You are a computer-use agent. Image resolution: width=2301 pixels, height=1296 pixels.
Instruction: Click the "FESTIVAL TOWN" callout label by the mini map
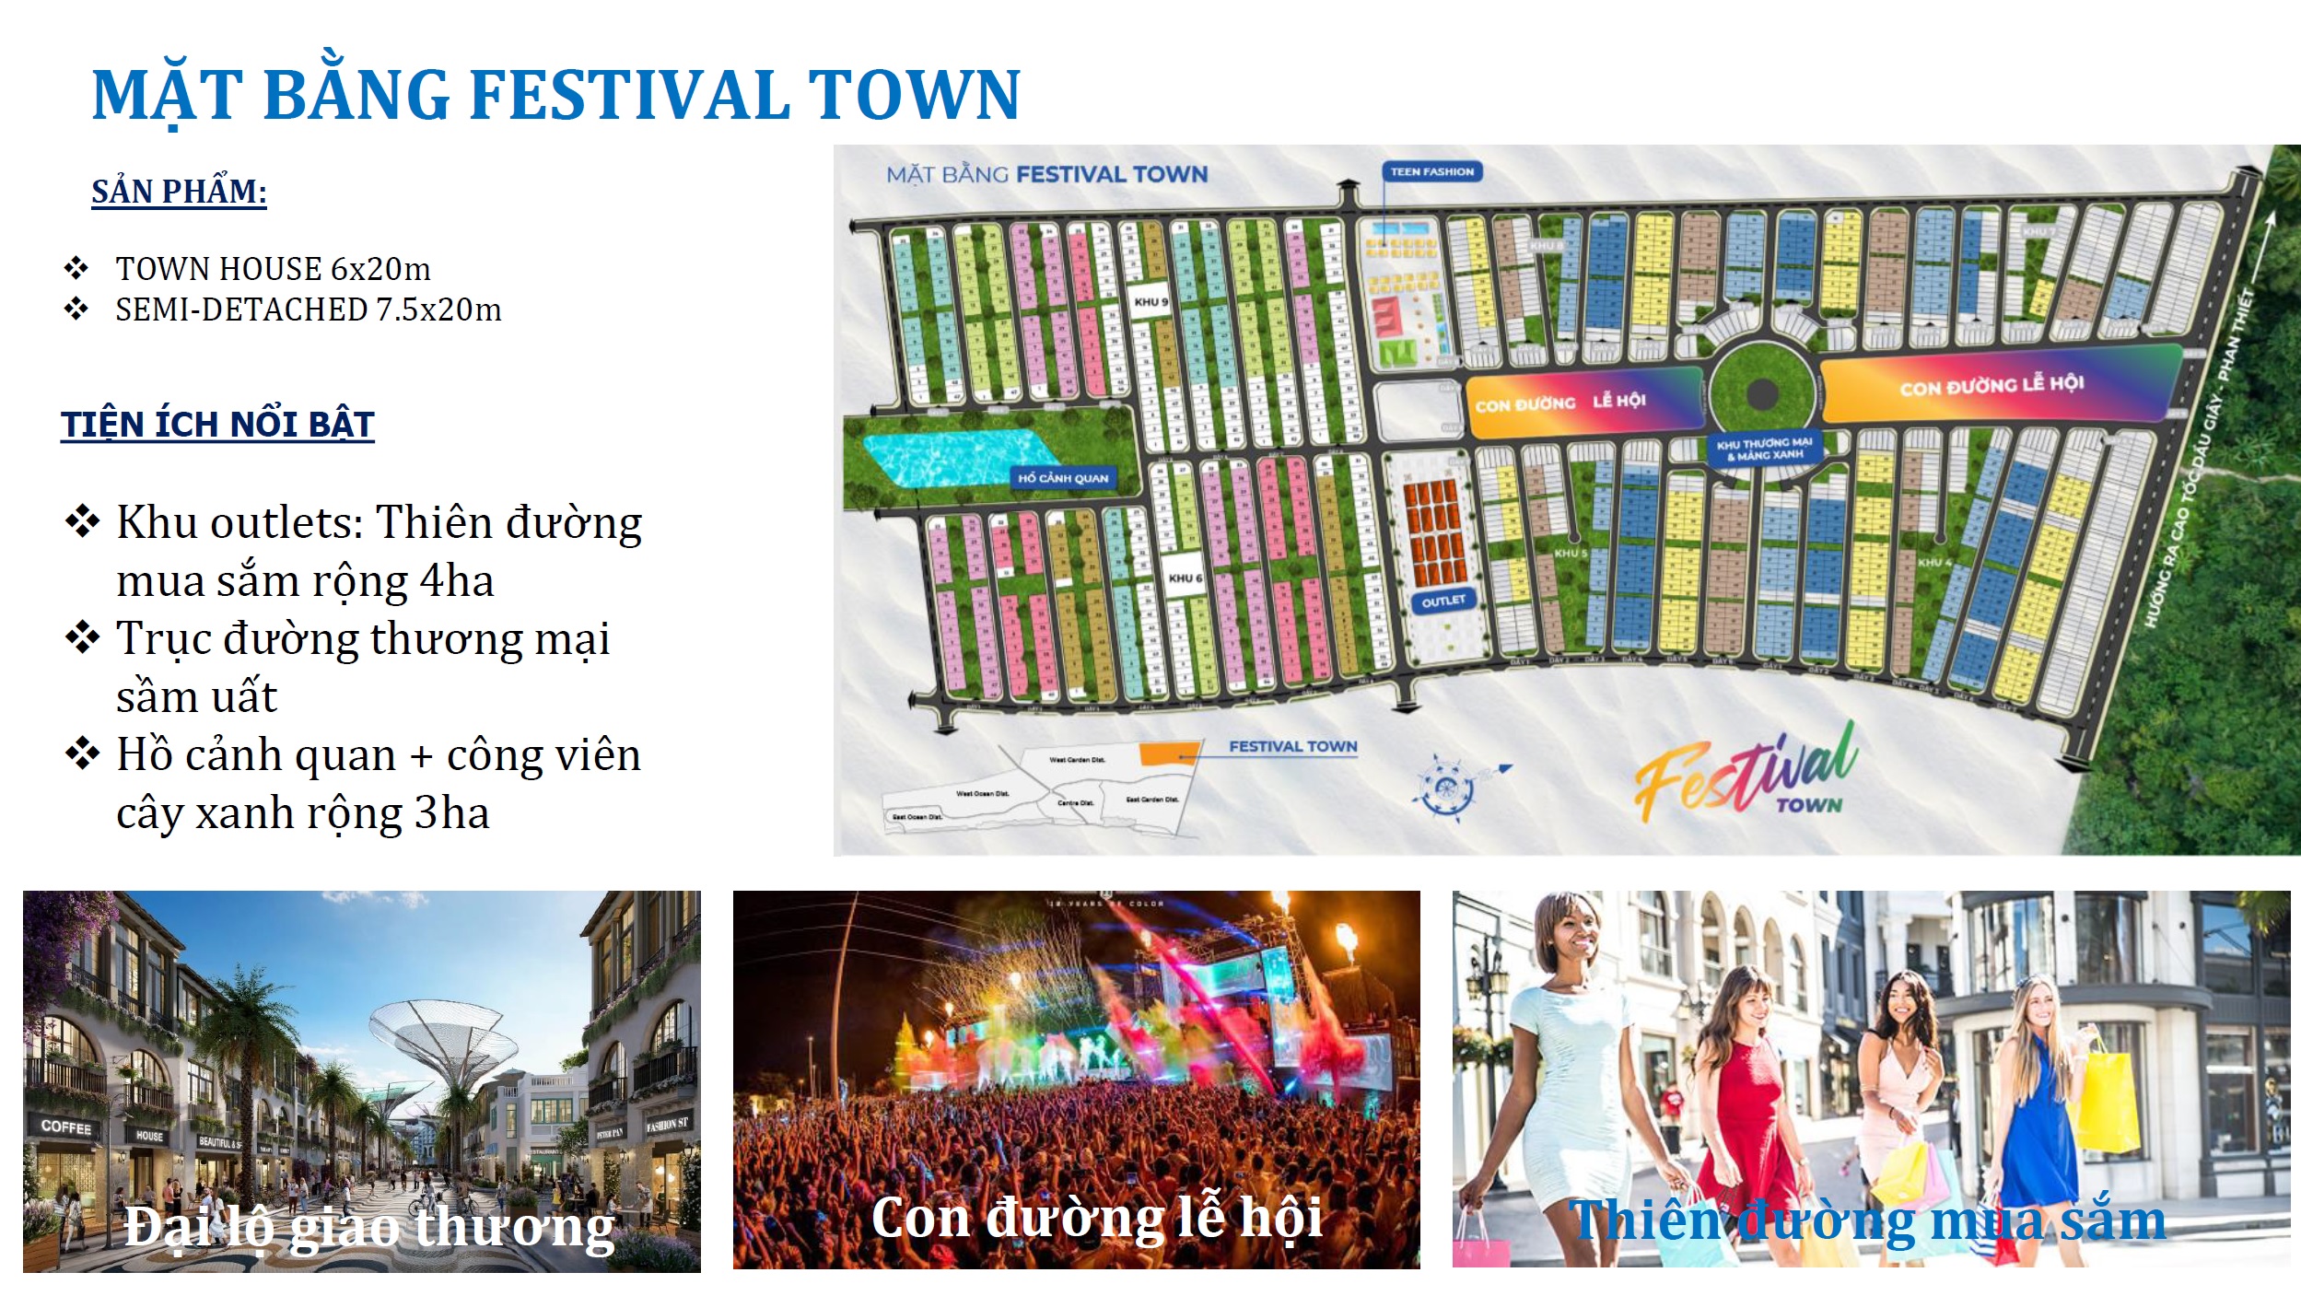1292,746
